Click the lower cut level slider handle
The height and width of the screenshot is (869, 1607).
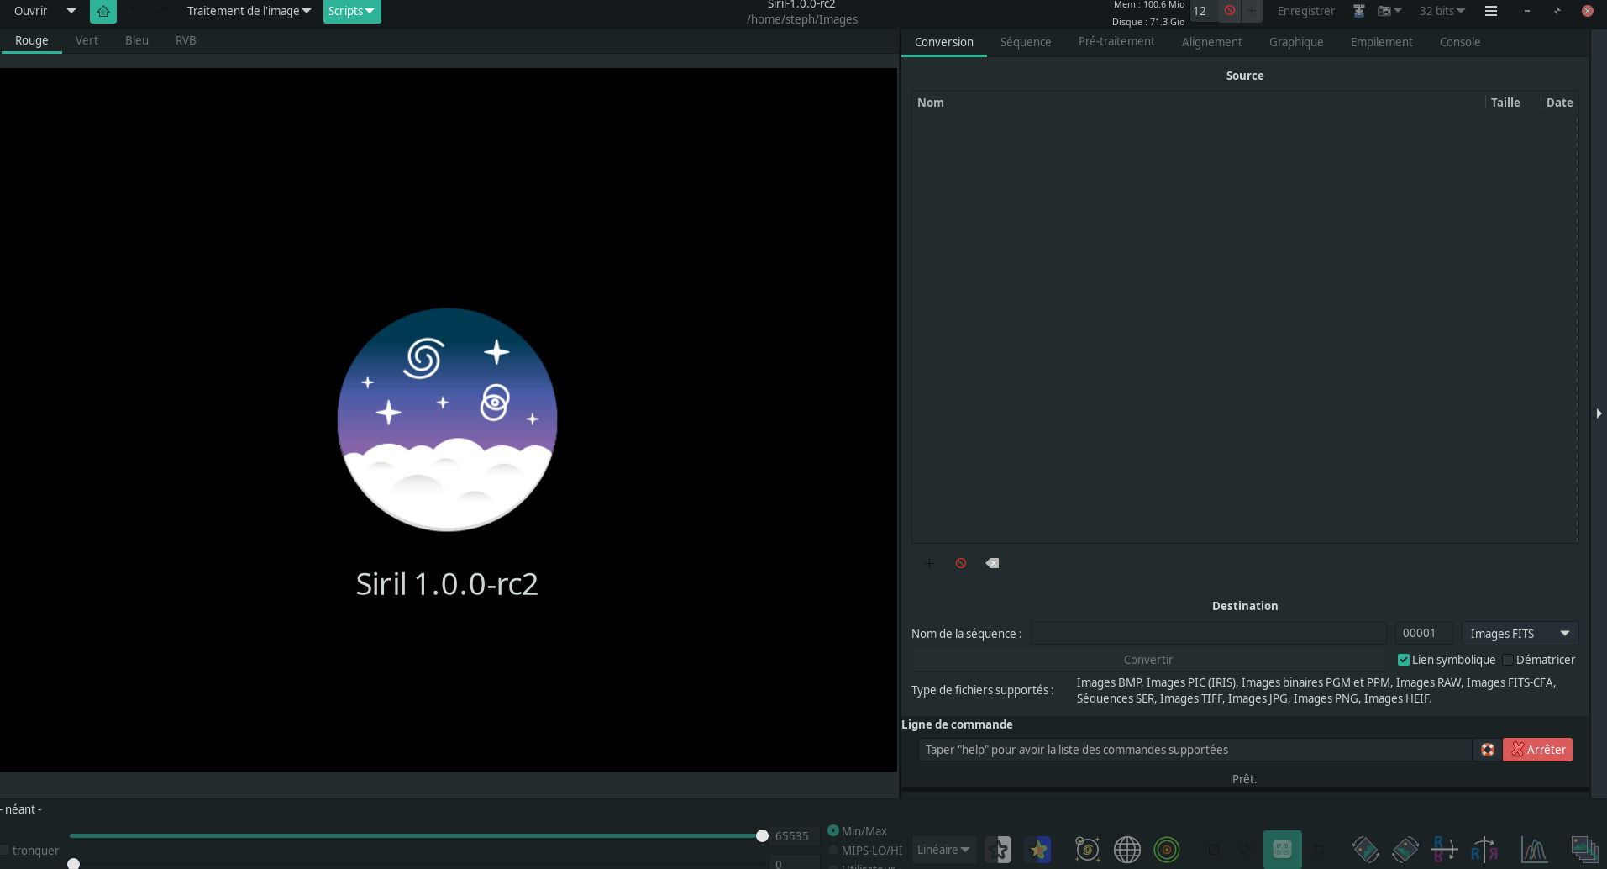pyautogui.click(x=73, y=863)
